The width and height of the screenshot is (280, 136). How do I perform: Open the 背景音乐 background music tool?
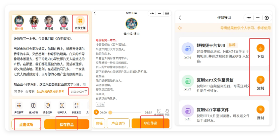[48, 106]
